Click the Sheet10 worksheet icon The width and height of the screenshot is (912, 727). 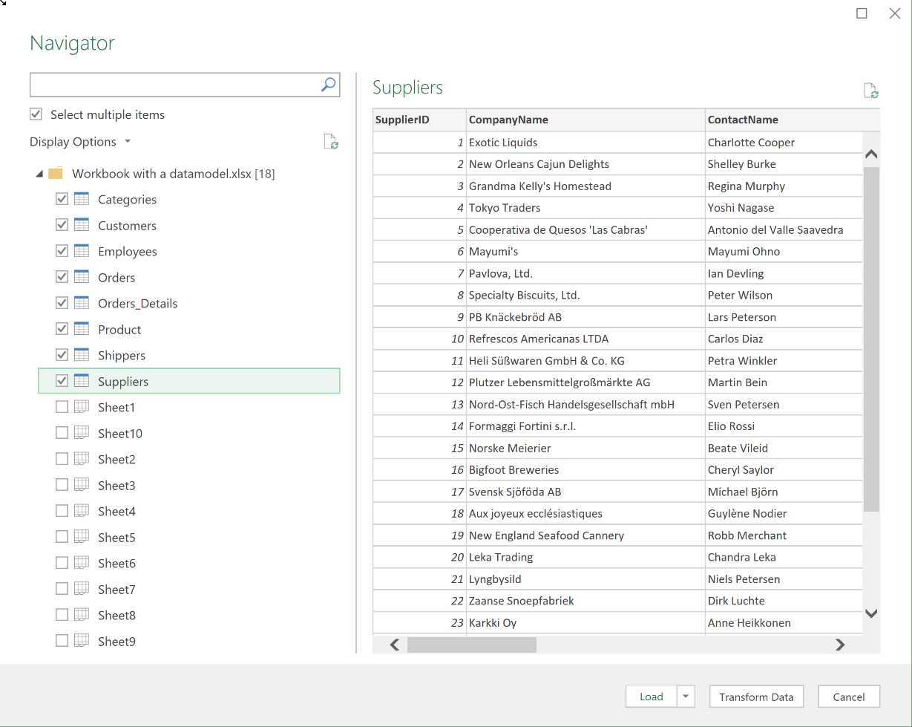click(82, 433)
